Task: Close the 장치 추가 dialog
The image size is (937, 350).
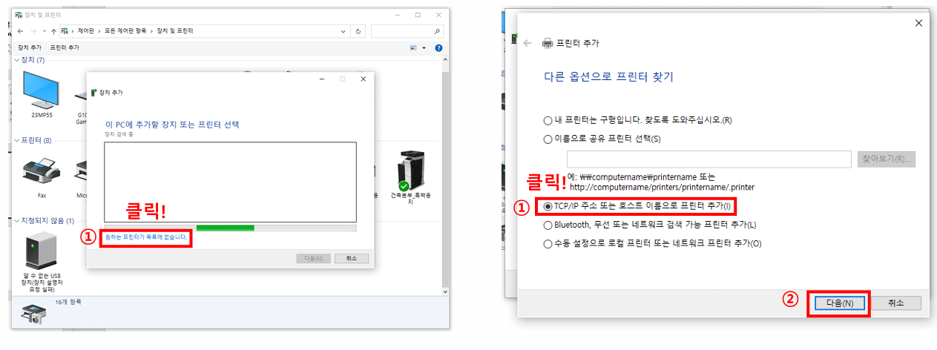Action: tap(363, 79)
